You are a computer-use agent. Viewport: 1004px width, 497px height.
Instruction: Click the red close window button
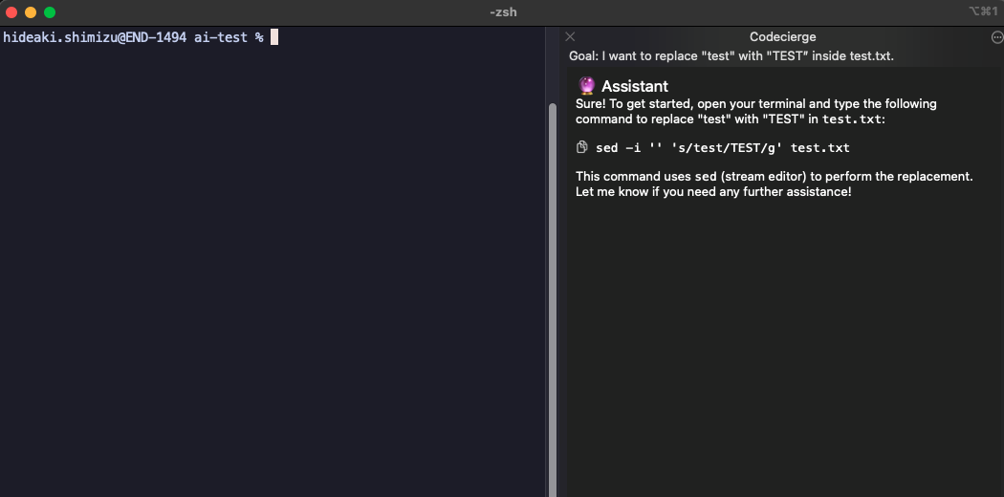[11, 12]
